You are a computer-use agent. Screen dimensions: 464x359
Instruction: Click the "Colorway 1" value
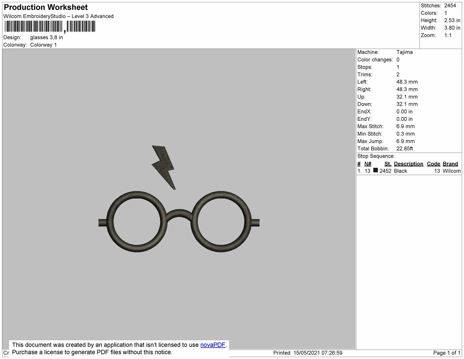pos(43,45)
